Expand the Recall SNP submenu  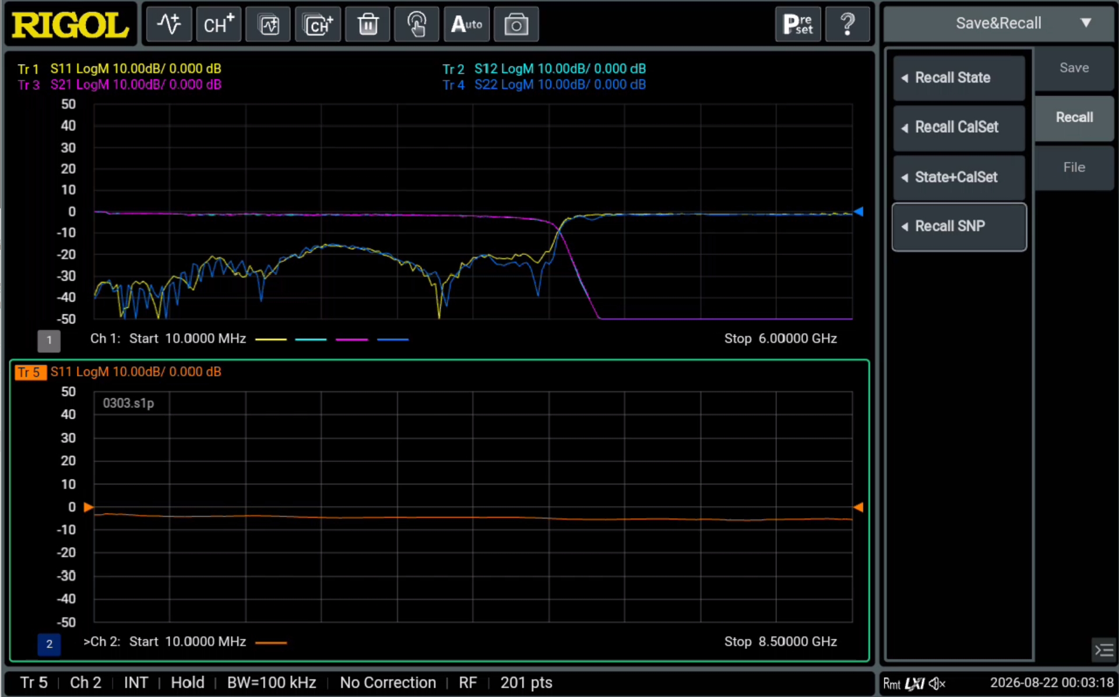pyautogui.click(x=959, y=227)
